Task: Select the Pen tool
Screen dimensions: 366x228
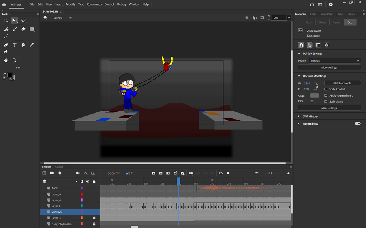Action: [6, 45]
